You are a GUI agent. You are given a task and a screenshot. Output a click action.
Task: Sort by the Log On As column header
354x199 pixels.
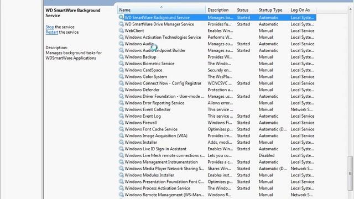(303, 10)
